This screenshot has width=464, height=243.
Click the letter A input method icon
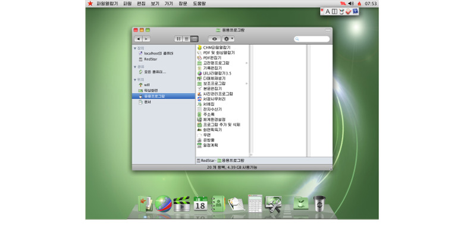328,11
